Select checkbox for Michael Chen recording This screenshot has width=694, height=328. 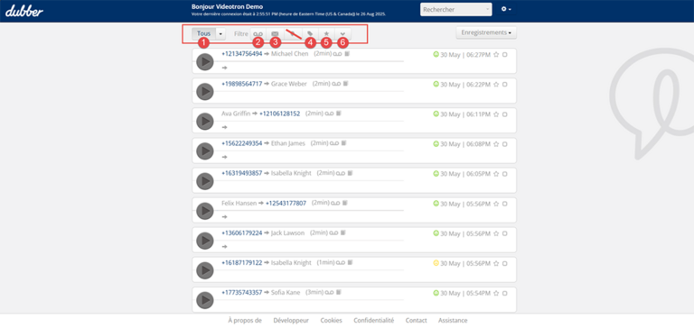[505, 54]
